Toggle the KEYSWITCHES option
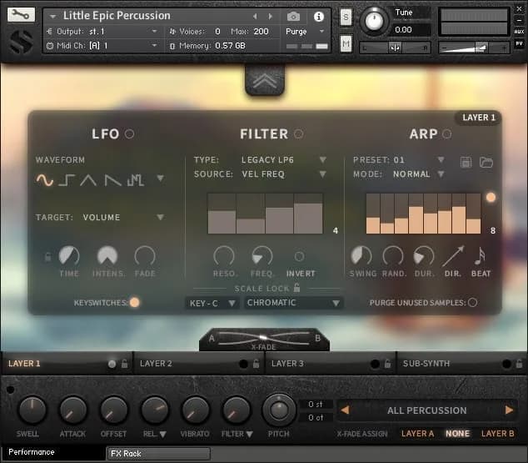 [x=134, y=303]
